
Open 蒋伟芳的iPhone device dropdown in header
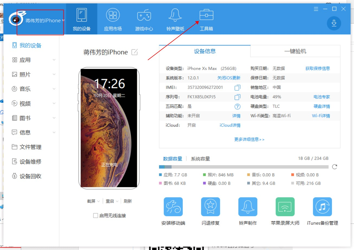[45, 21]
